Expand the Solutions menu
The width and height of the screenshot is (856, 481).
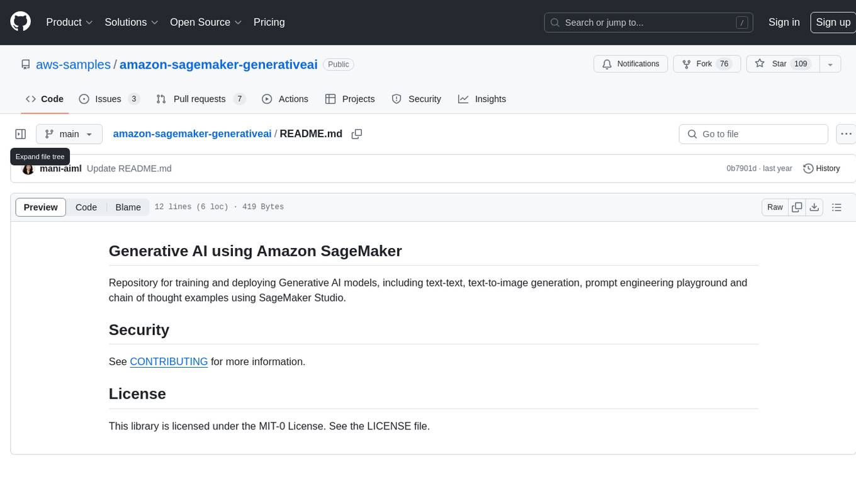(x=132, y=22)
